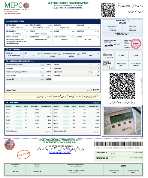Click the meter number 'S-P 04699151'
This screenshot has height=178, width=148.
[14, 56]
